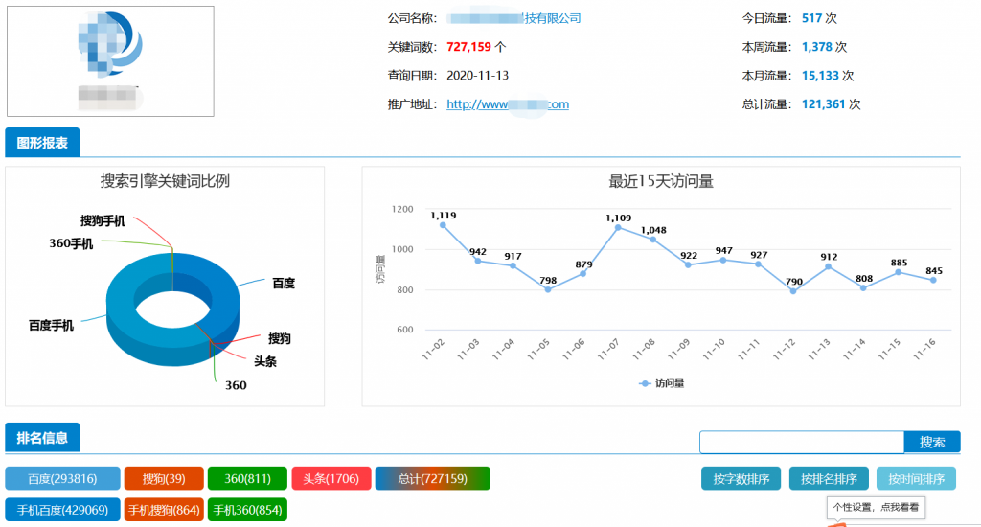Click the 个性设置，点我看看 tooltip
Screen dimensions: 981x527
pos(876,507)
